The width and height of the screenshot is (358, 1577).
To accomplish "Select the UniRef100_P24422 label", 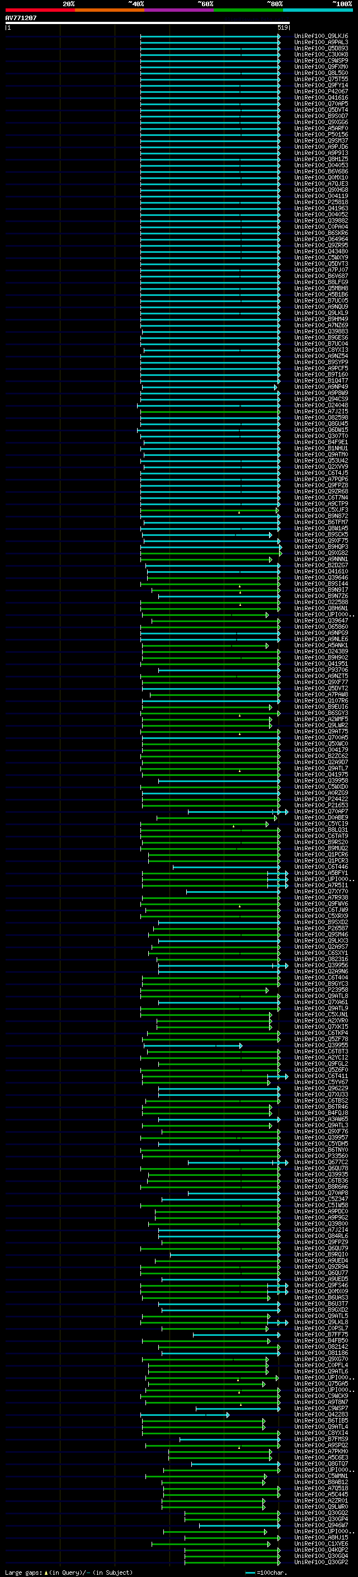I will [321, 799].
